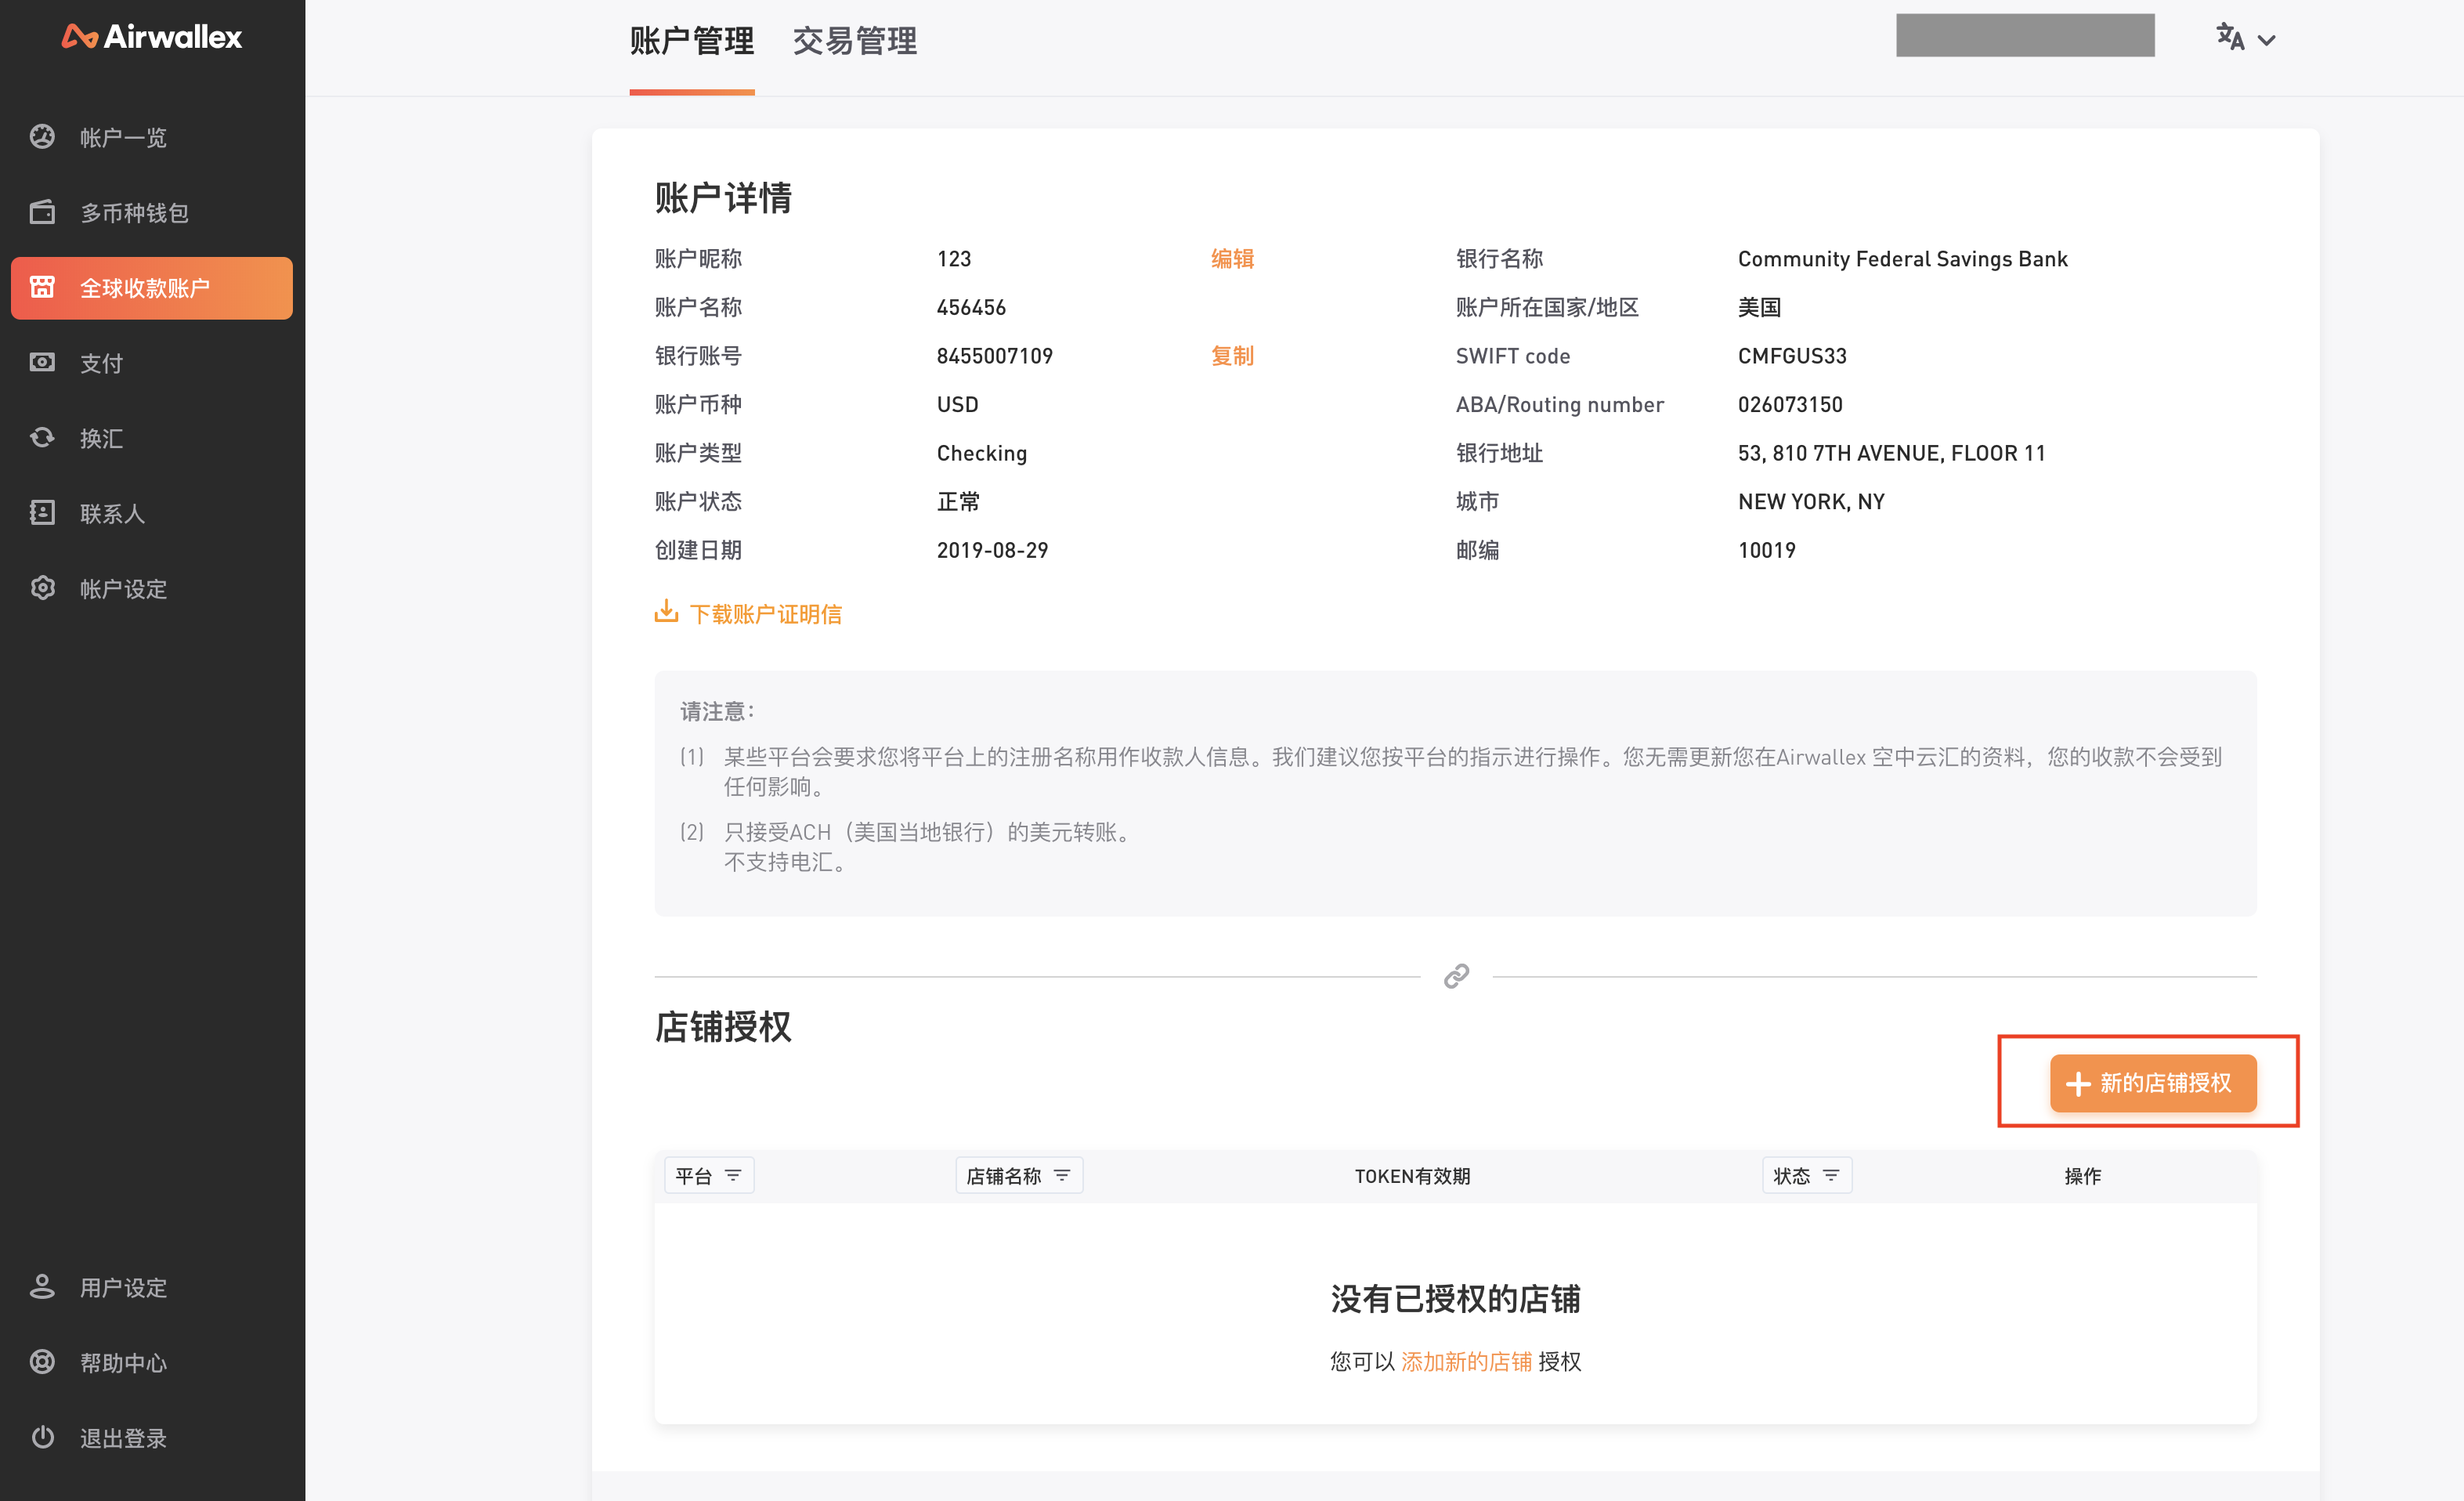The height and width of the screenshot is (1501, 2464).
Task: Open the 帐户设定 sidebar icon
Action: click(x=42, y=588)
